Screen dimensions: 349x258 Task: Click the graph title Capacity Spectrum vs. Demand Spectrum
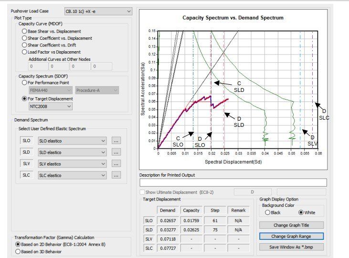coord(233,18)
